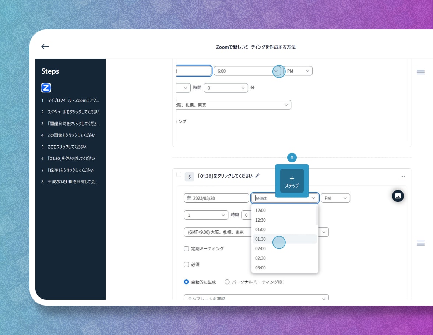Choose 03:00 from the time list
Viewport: 433px width, 335px height.
pyautogui.click(x=285, y=268)
